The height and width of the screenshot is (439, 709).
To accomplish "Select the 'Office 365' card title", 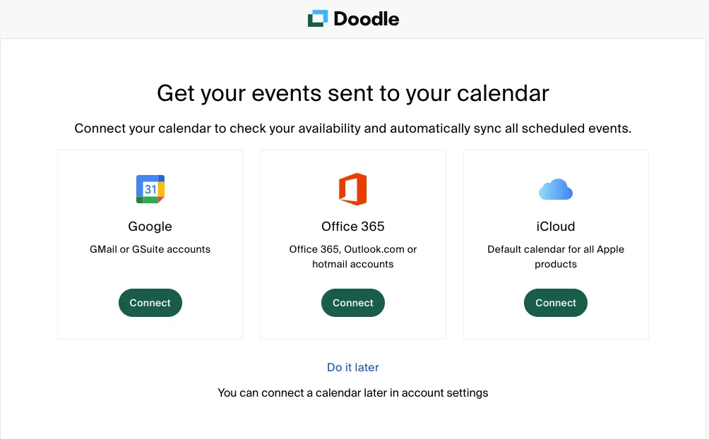I will (x=353, y=227).
